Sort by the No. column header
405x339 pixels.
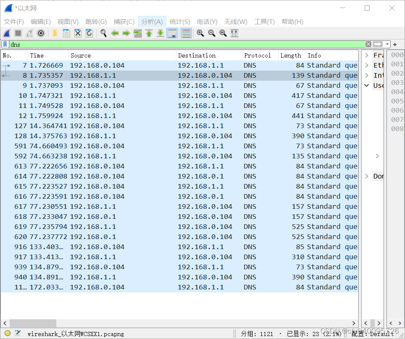tap(14, 55)
